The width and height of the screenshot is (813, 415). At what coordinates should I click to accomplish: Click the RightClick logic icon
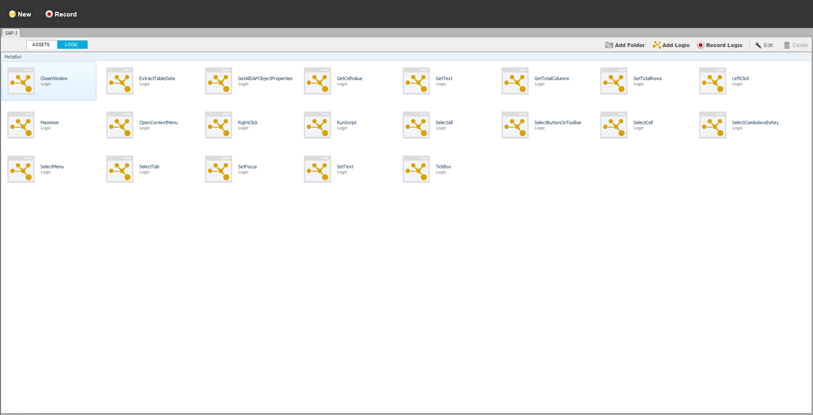[x=218, y=125]
